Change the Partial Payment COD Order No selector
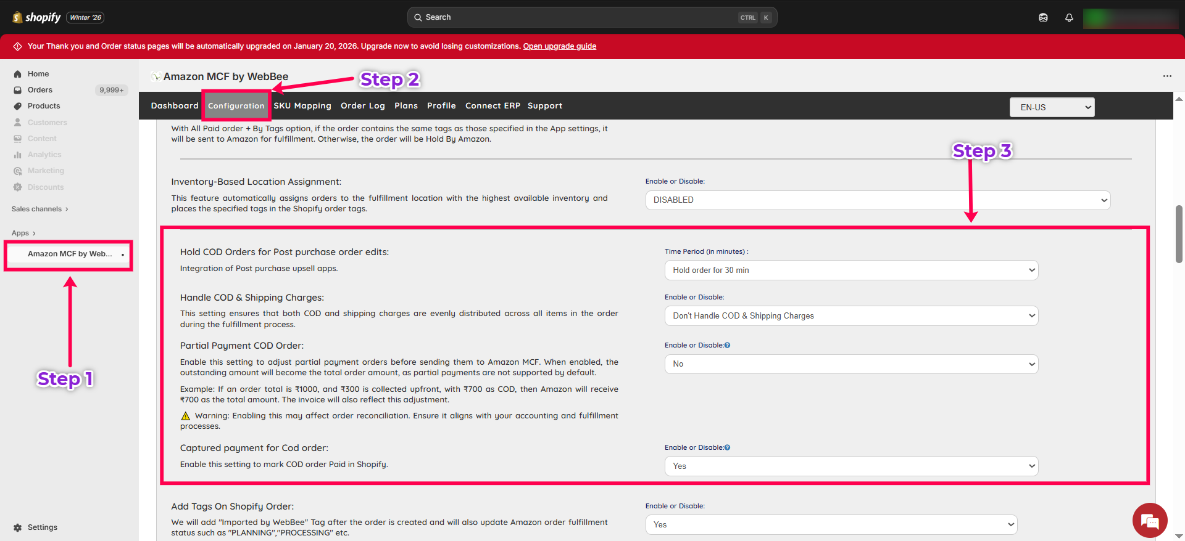The image size is (1185, 541). (x=850, y=364)
